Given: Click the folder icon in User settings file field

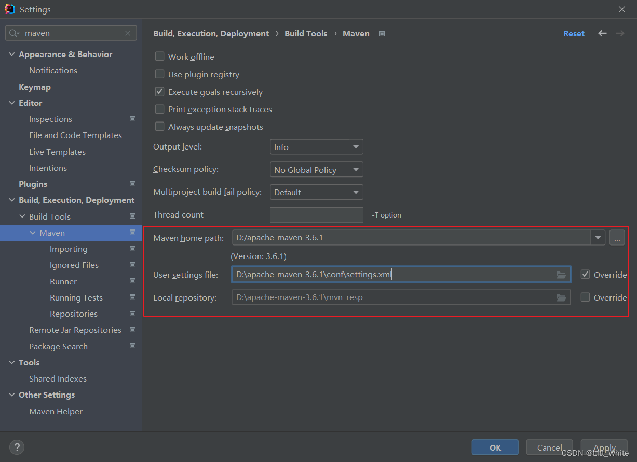Looking at the screenshot, I should click(x=561, y=275).
